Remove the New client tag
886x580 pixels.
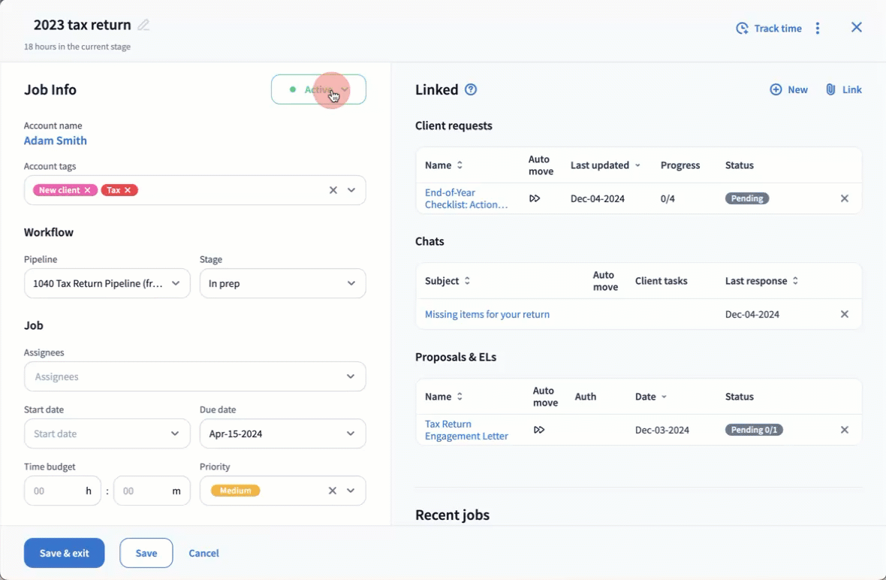tap(88, 190)
